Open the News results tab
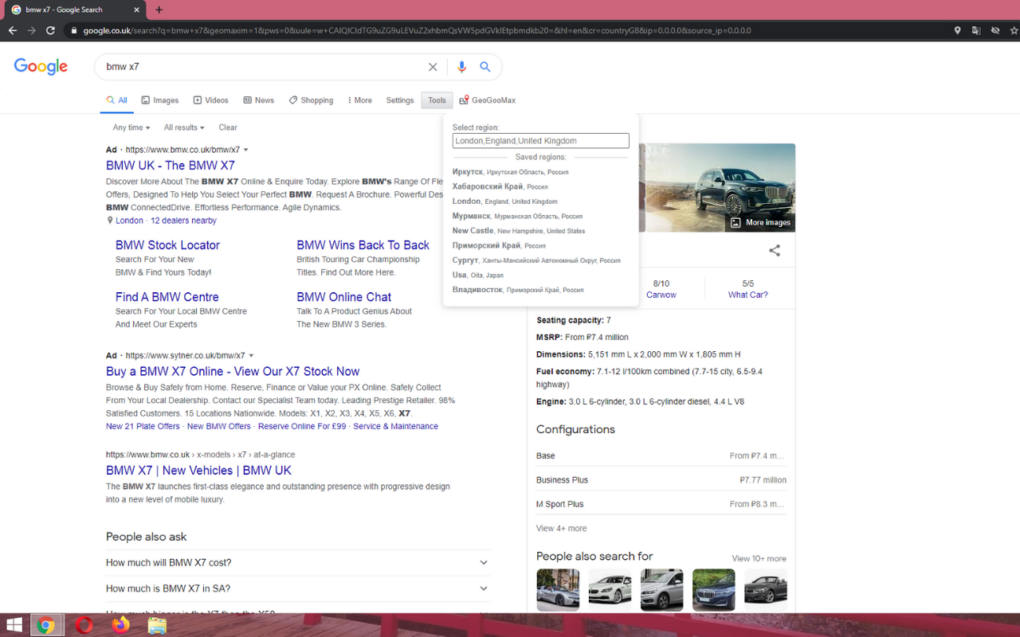 click(x=259, y=100)
